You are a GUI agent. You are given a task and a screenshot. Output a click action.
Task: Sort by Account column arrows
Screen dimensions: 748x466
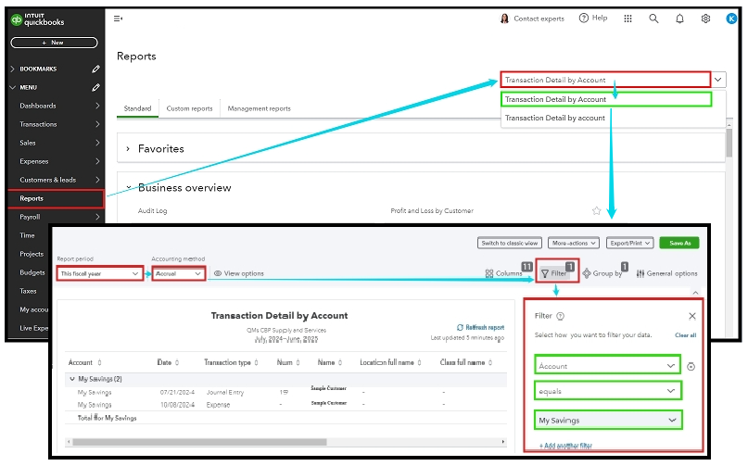[99, 362]
